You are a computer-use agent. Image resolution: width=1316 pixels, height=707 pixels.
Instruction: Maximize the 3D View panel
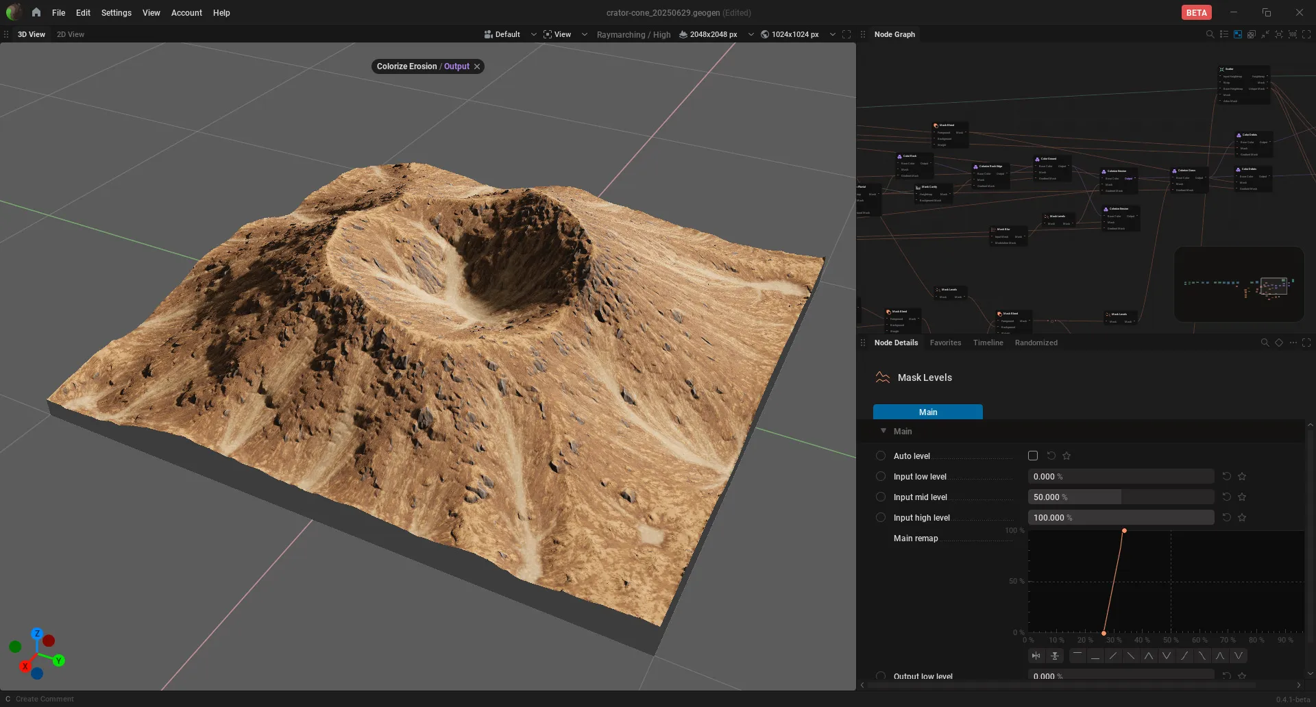846,34
